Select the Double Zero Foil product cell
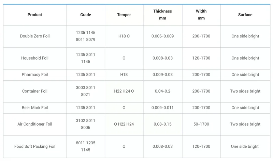 (35, 36)
